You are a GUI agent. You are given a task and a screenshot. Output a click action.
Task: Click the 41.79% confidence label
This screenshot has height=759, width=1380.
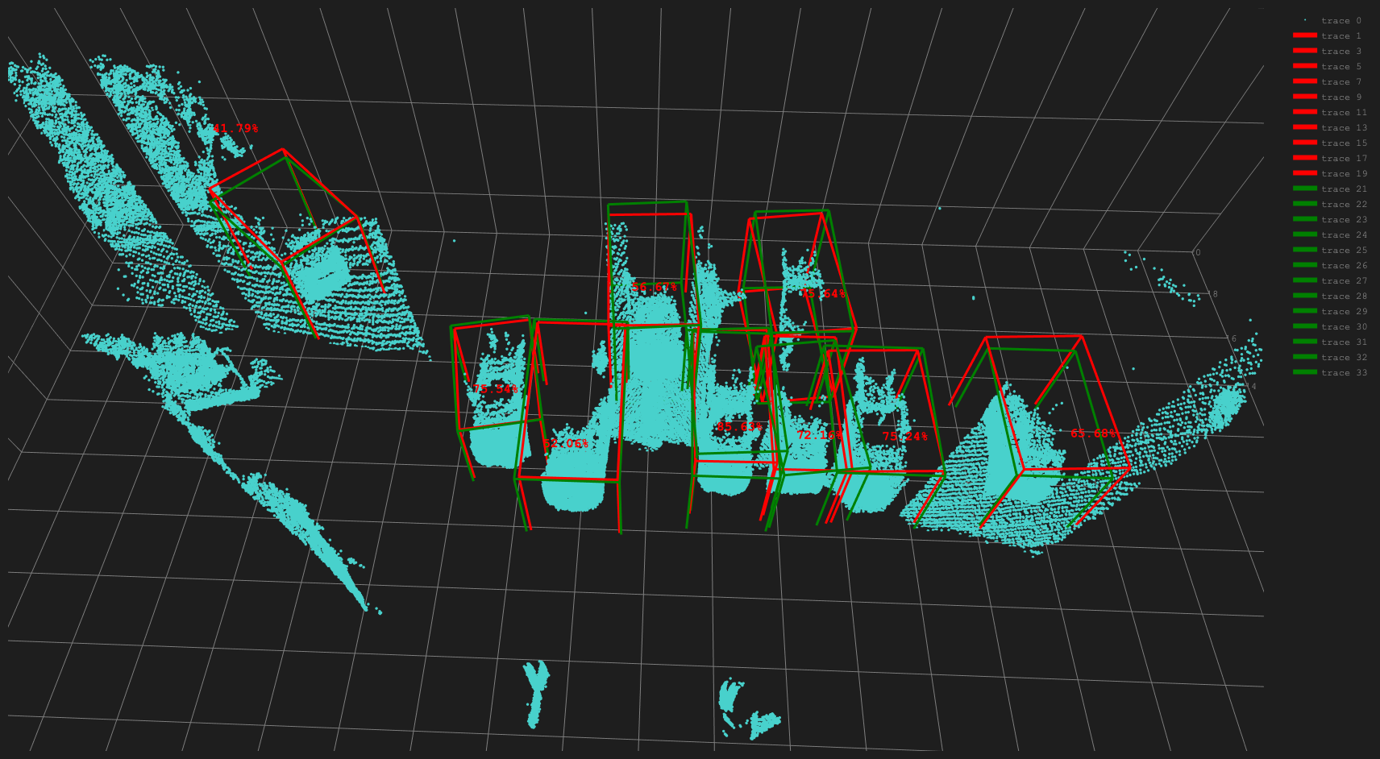click(235, 128)
